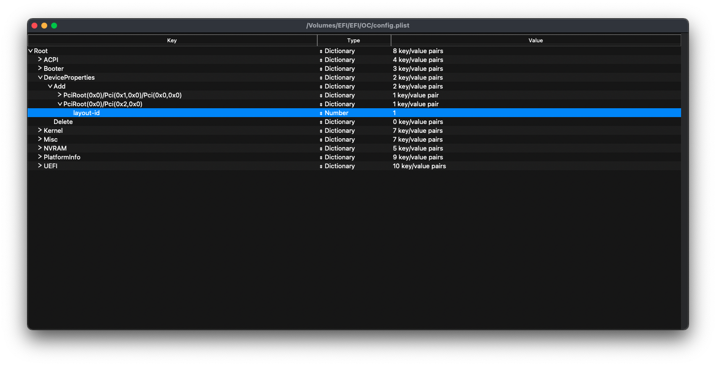716x366 pixels.
Task: Collapse the Root disclosure arrow
Action: [30, 51]
